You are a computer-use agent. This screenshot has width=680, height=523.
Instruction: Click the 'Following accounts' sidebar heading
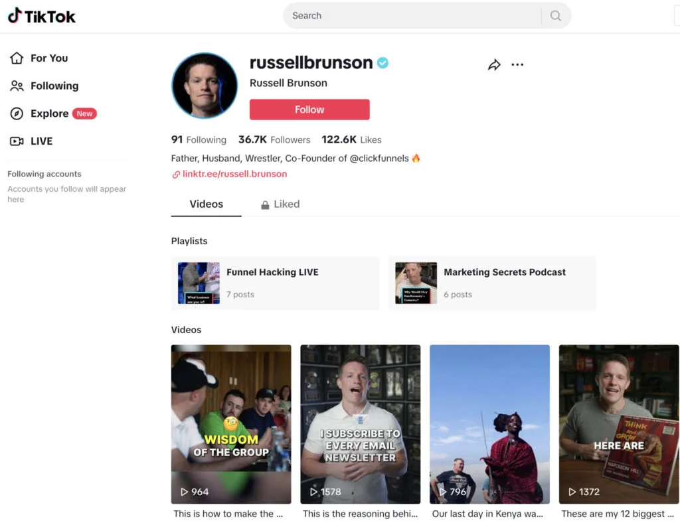44,174
